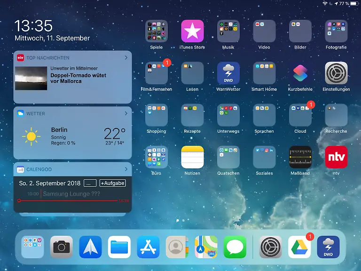Open the Samsung Lounge ??? calendar event

[x=71, y=194]
